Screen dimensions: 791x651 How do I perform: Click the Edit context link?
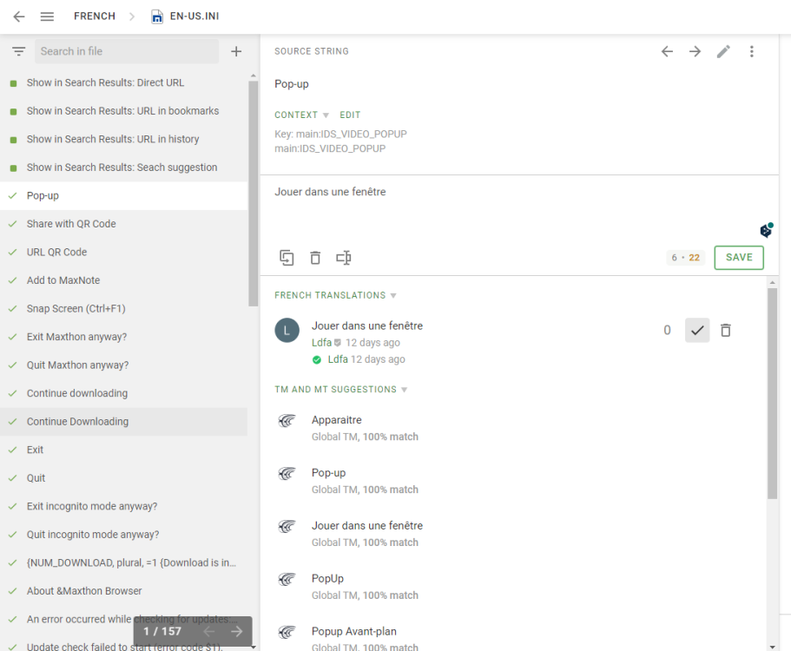click(x=350, y=115)
